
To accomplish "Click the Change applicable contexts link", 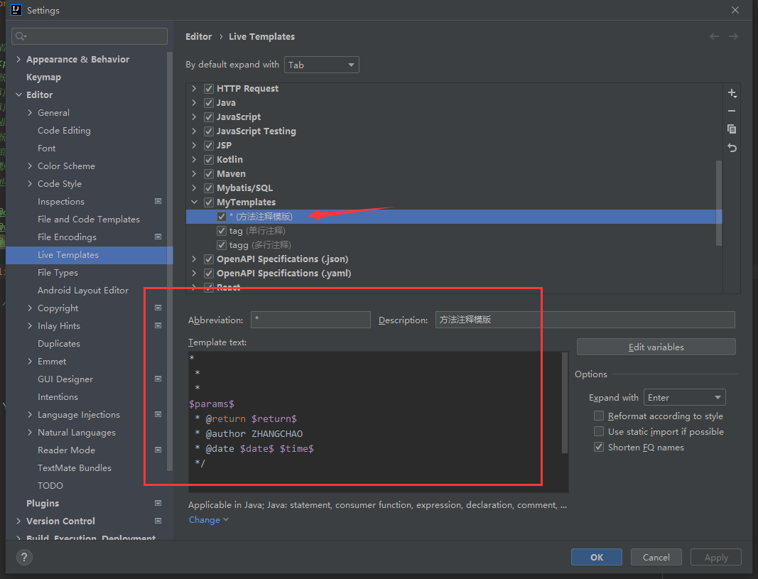I will 208,520.
